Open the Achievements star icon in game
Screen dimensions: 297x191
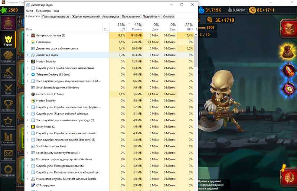pos(8,122)
